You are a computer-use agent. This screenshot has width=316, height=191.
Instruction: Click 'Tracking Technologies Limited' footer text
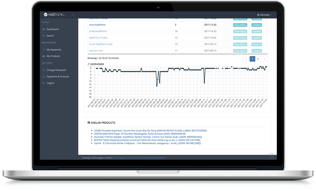click(97, 158)
